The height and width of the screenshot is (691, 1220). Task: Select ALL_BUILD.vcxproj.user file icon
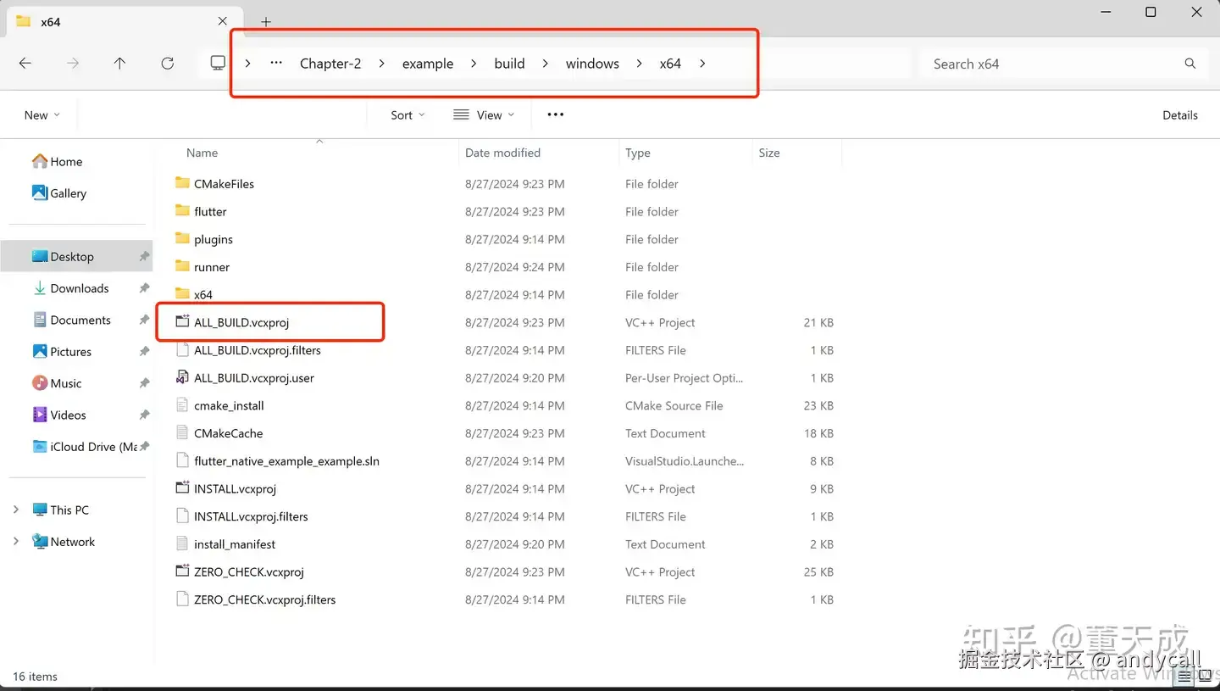click(x=182, y=377)
